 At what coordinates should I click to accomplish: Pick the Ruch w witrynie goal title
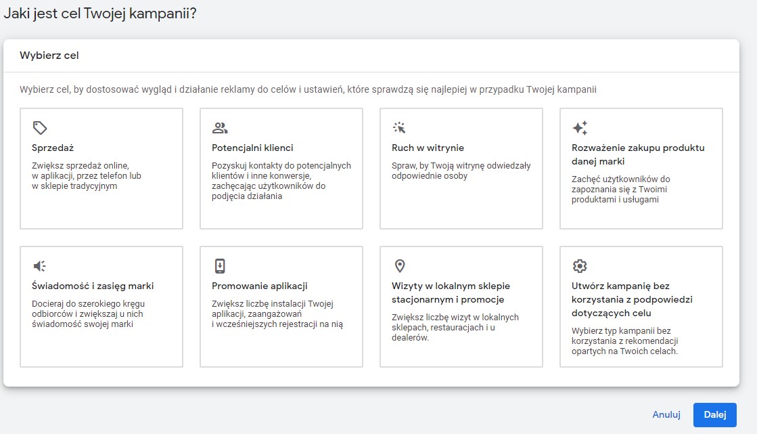[x=428, y=148]
